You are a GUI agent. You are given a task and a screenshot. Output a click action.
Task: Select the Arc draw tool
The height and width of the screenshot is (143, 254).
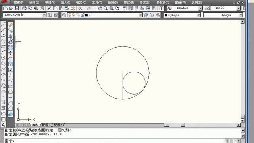[3, 52]
